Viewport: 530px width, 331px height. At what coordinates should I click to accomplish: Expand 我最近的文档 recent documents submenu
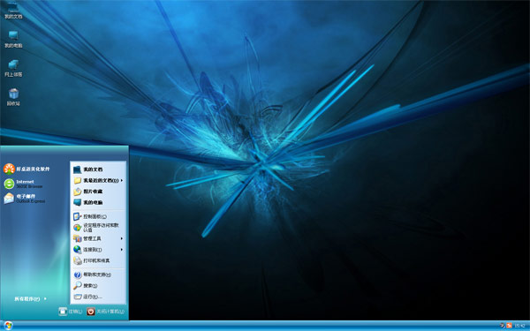98,180
